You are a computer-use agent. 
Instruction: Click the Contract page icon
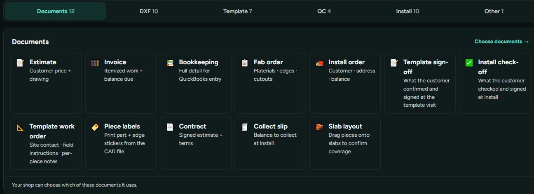[x=170, y=127]
